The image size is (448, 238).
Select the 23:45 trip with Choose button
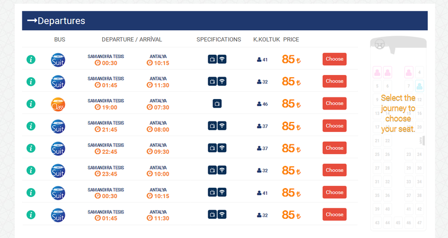pyautogui.click(x=334, y=170)
